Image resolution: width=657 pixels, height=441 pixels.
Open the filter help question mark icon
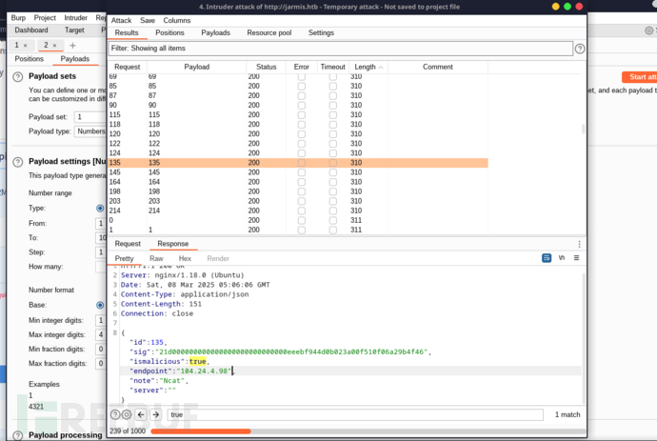click(580, 49)
